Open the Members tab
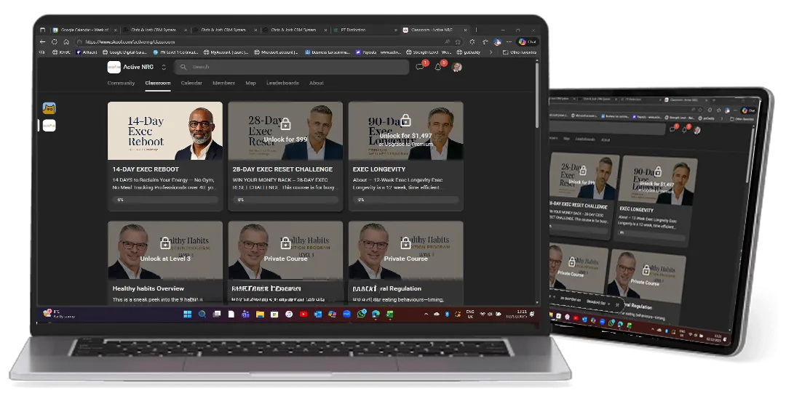The height and width of the screenshot is (401, 786). pos(223,83)
